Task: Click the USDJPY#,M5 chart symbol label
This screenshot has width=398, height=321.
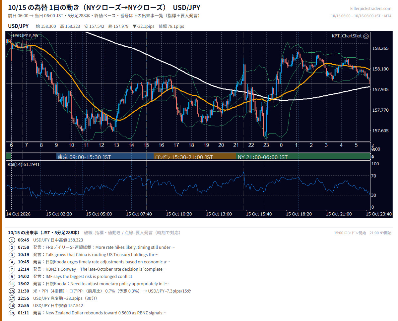Action: [x=25, y=35]
